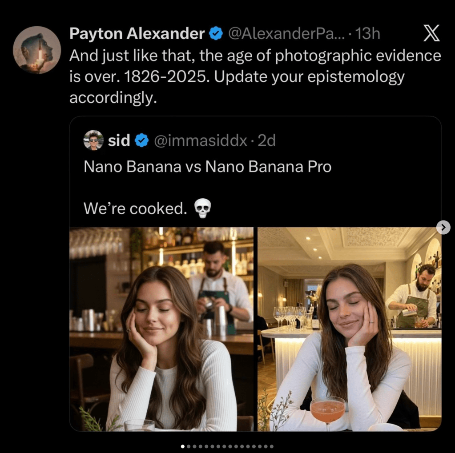455x453 pixels.
Task: Advance carousel with the right chevron arrow
Action: click(443, 227)
